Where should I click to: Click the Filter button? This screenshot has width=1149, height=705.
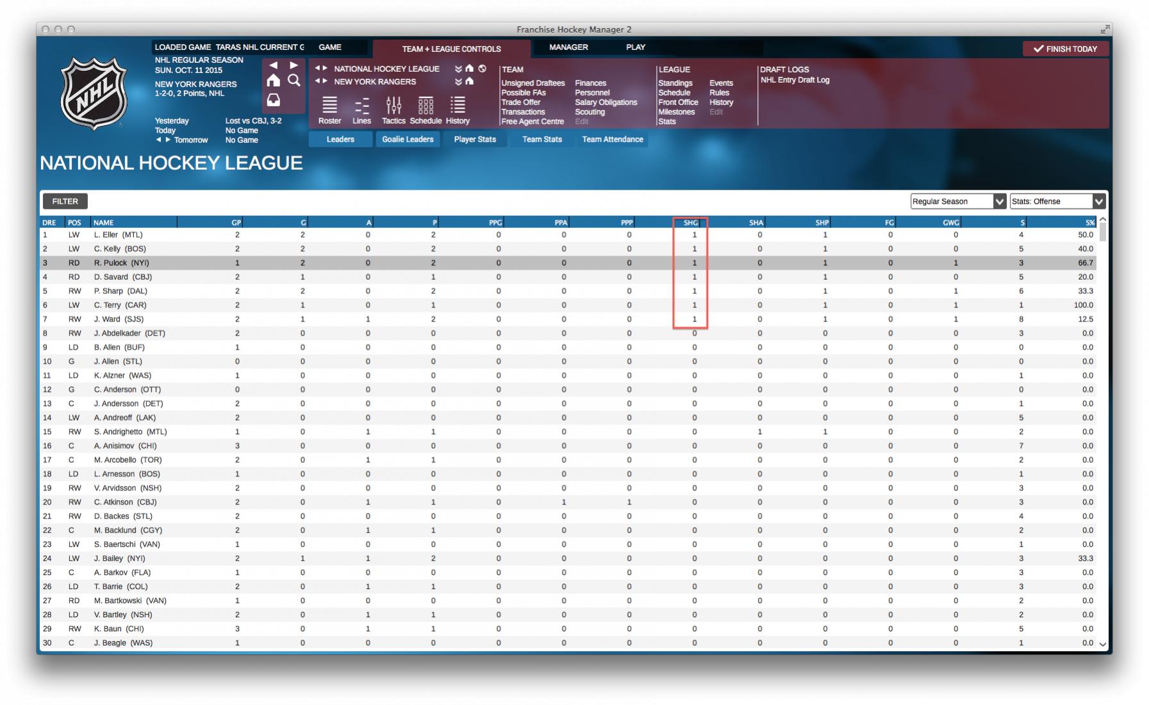[65, 201]
